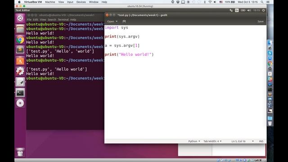Screen dimensions: 288x162
Task: Open the Ubuntu sound volume indicator
Action: point(249,10)
